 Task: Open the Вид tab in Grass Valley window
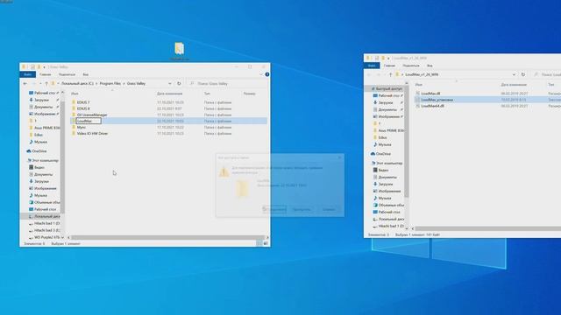tap(86, 74)
